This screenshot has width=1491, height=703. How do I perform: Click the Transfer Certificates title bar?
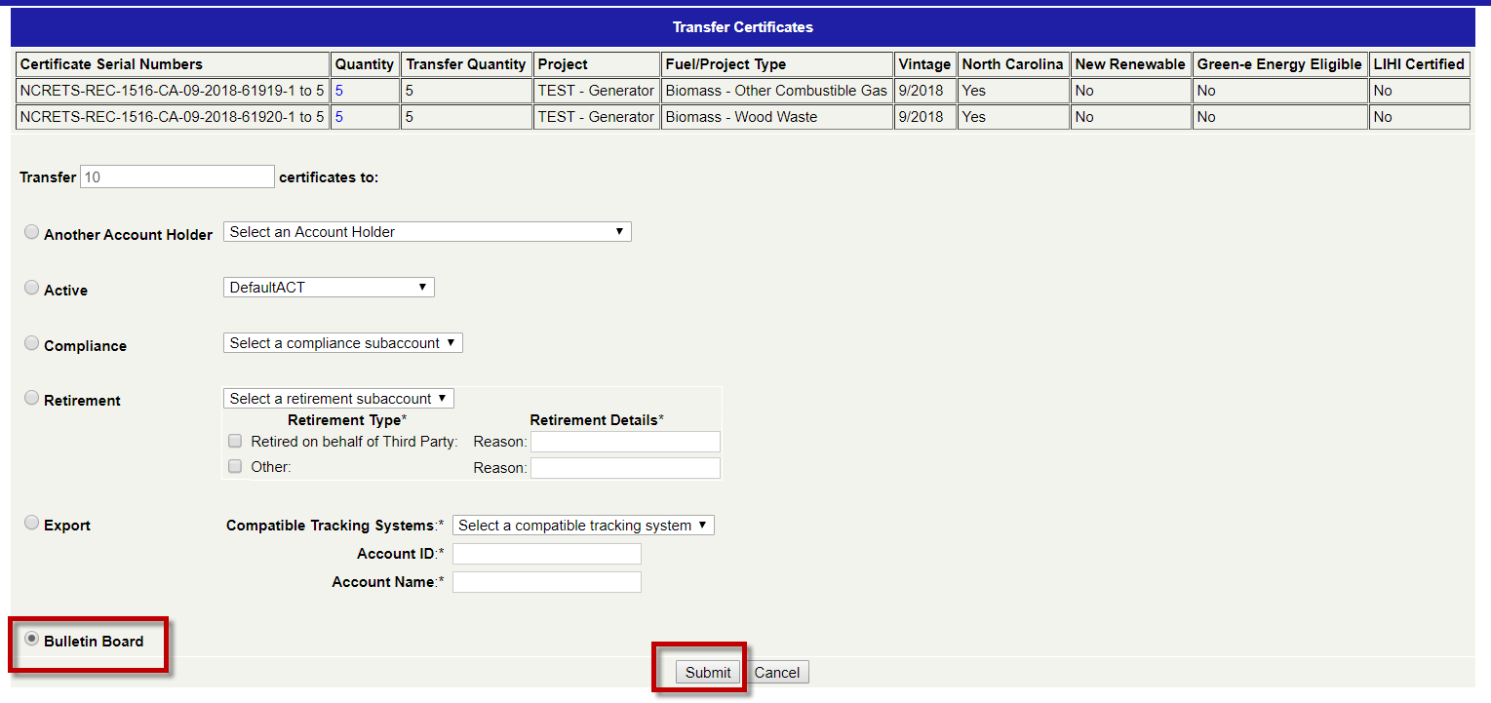743,27
